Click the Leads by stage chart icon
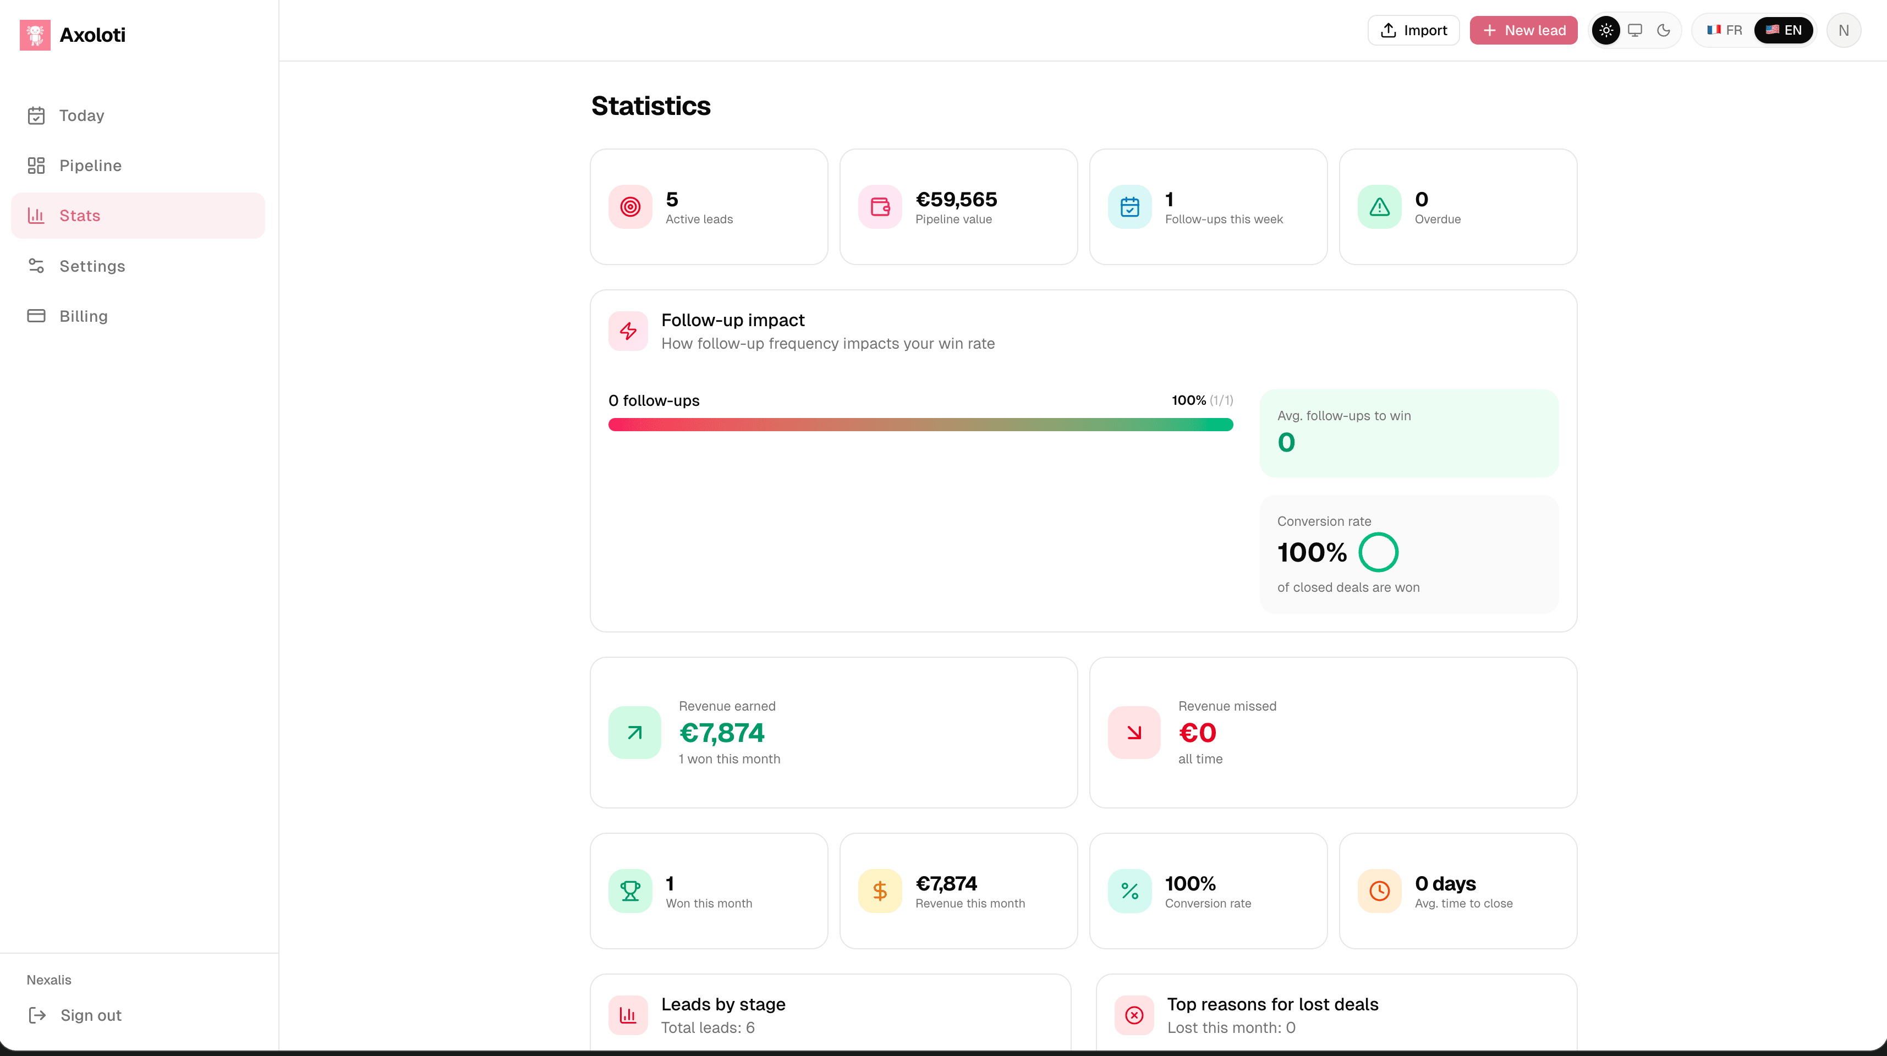Screen dimensions: 1887x1056 coord(628,1015)
